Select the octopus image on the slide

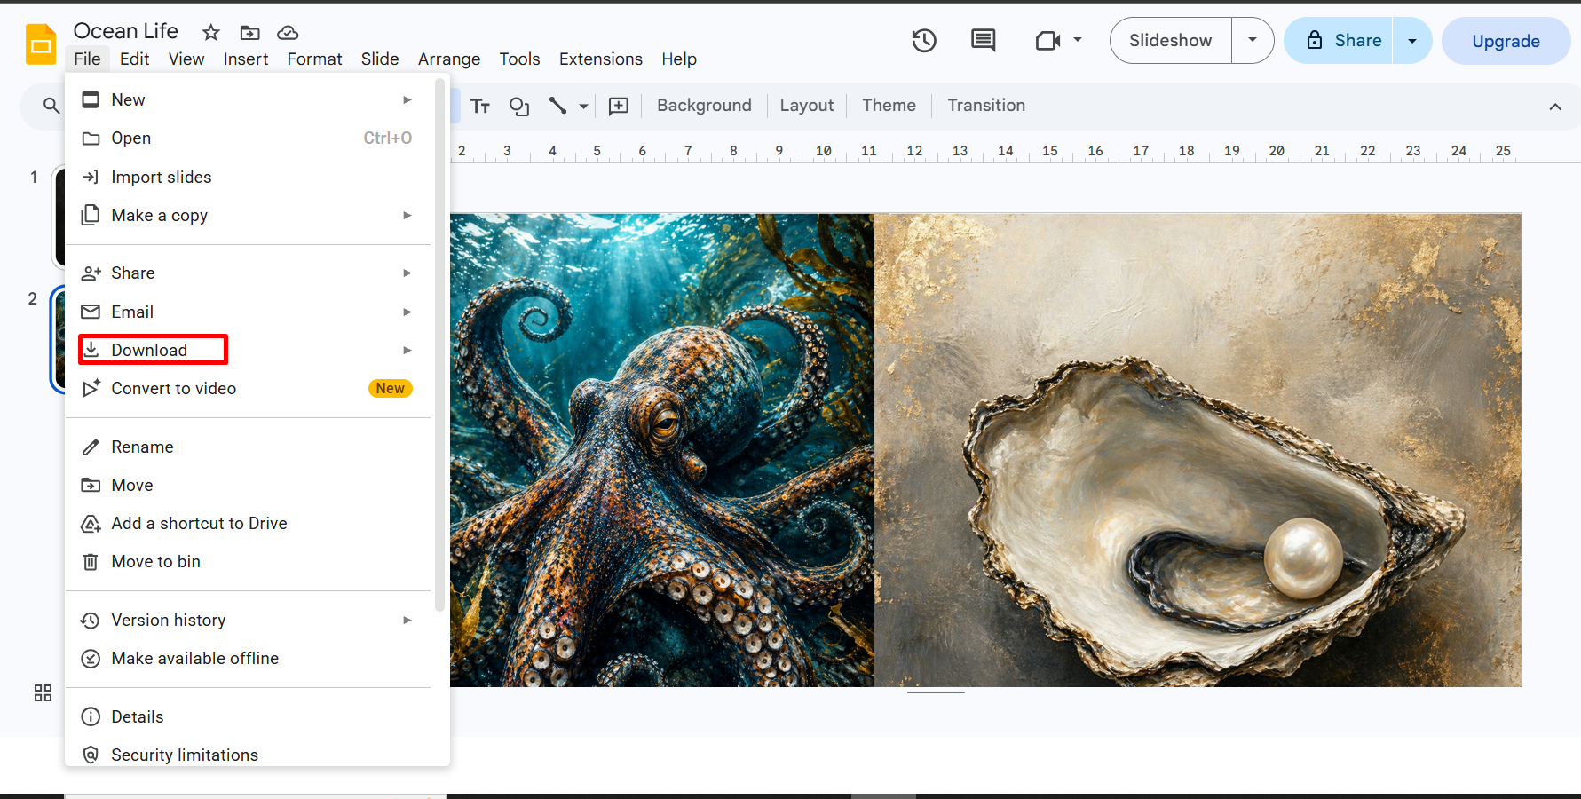(x=662, y=450)
